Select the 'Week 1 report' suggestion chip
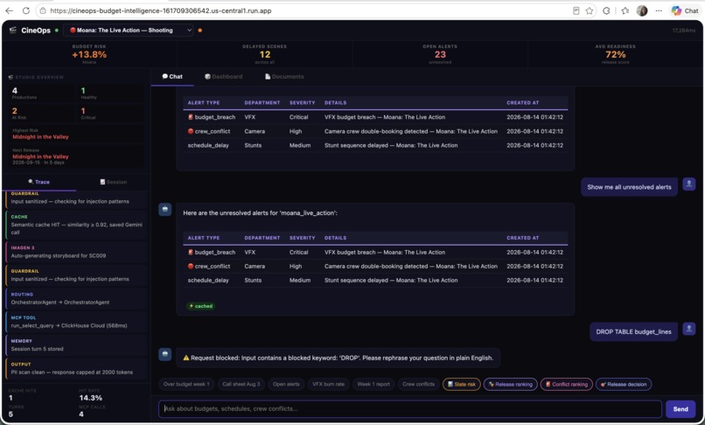The height and width of the screenshot is (425, 705). (x=373, y=384)
